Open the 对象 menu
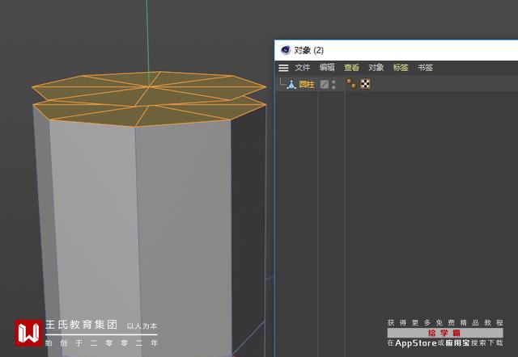This screenshot has width=518, height=357. 376,68
